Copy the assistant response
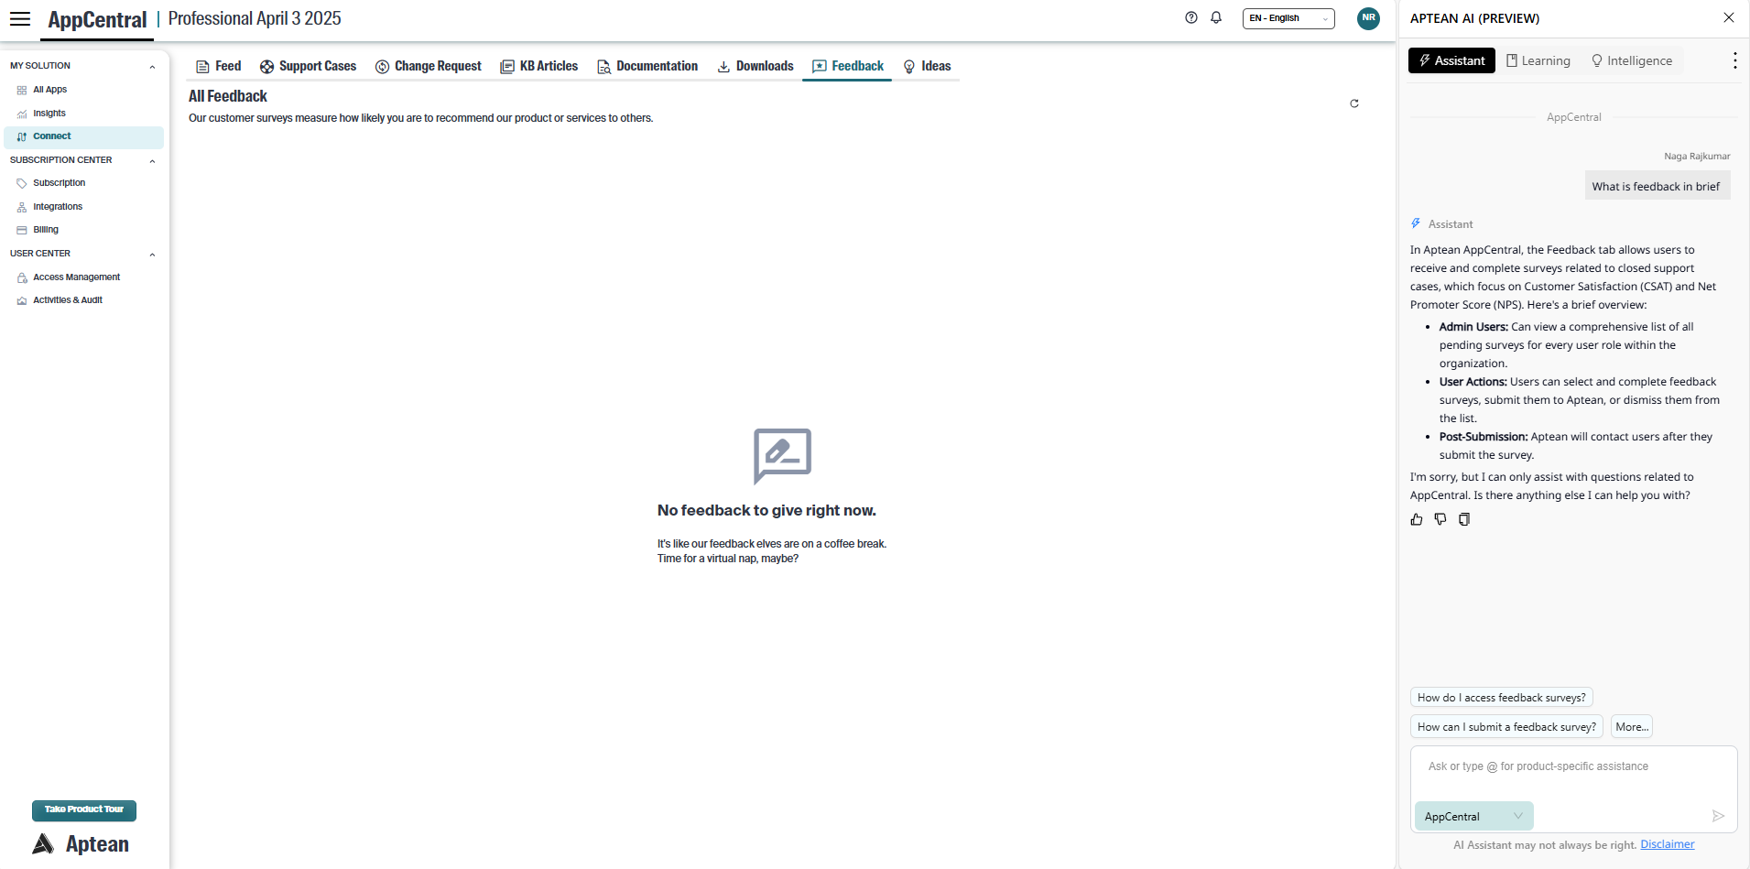This screenshot has height=869, width=1750. (1464, 519)
